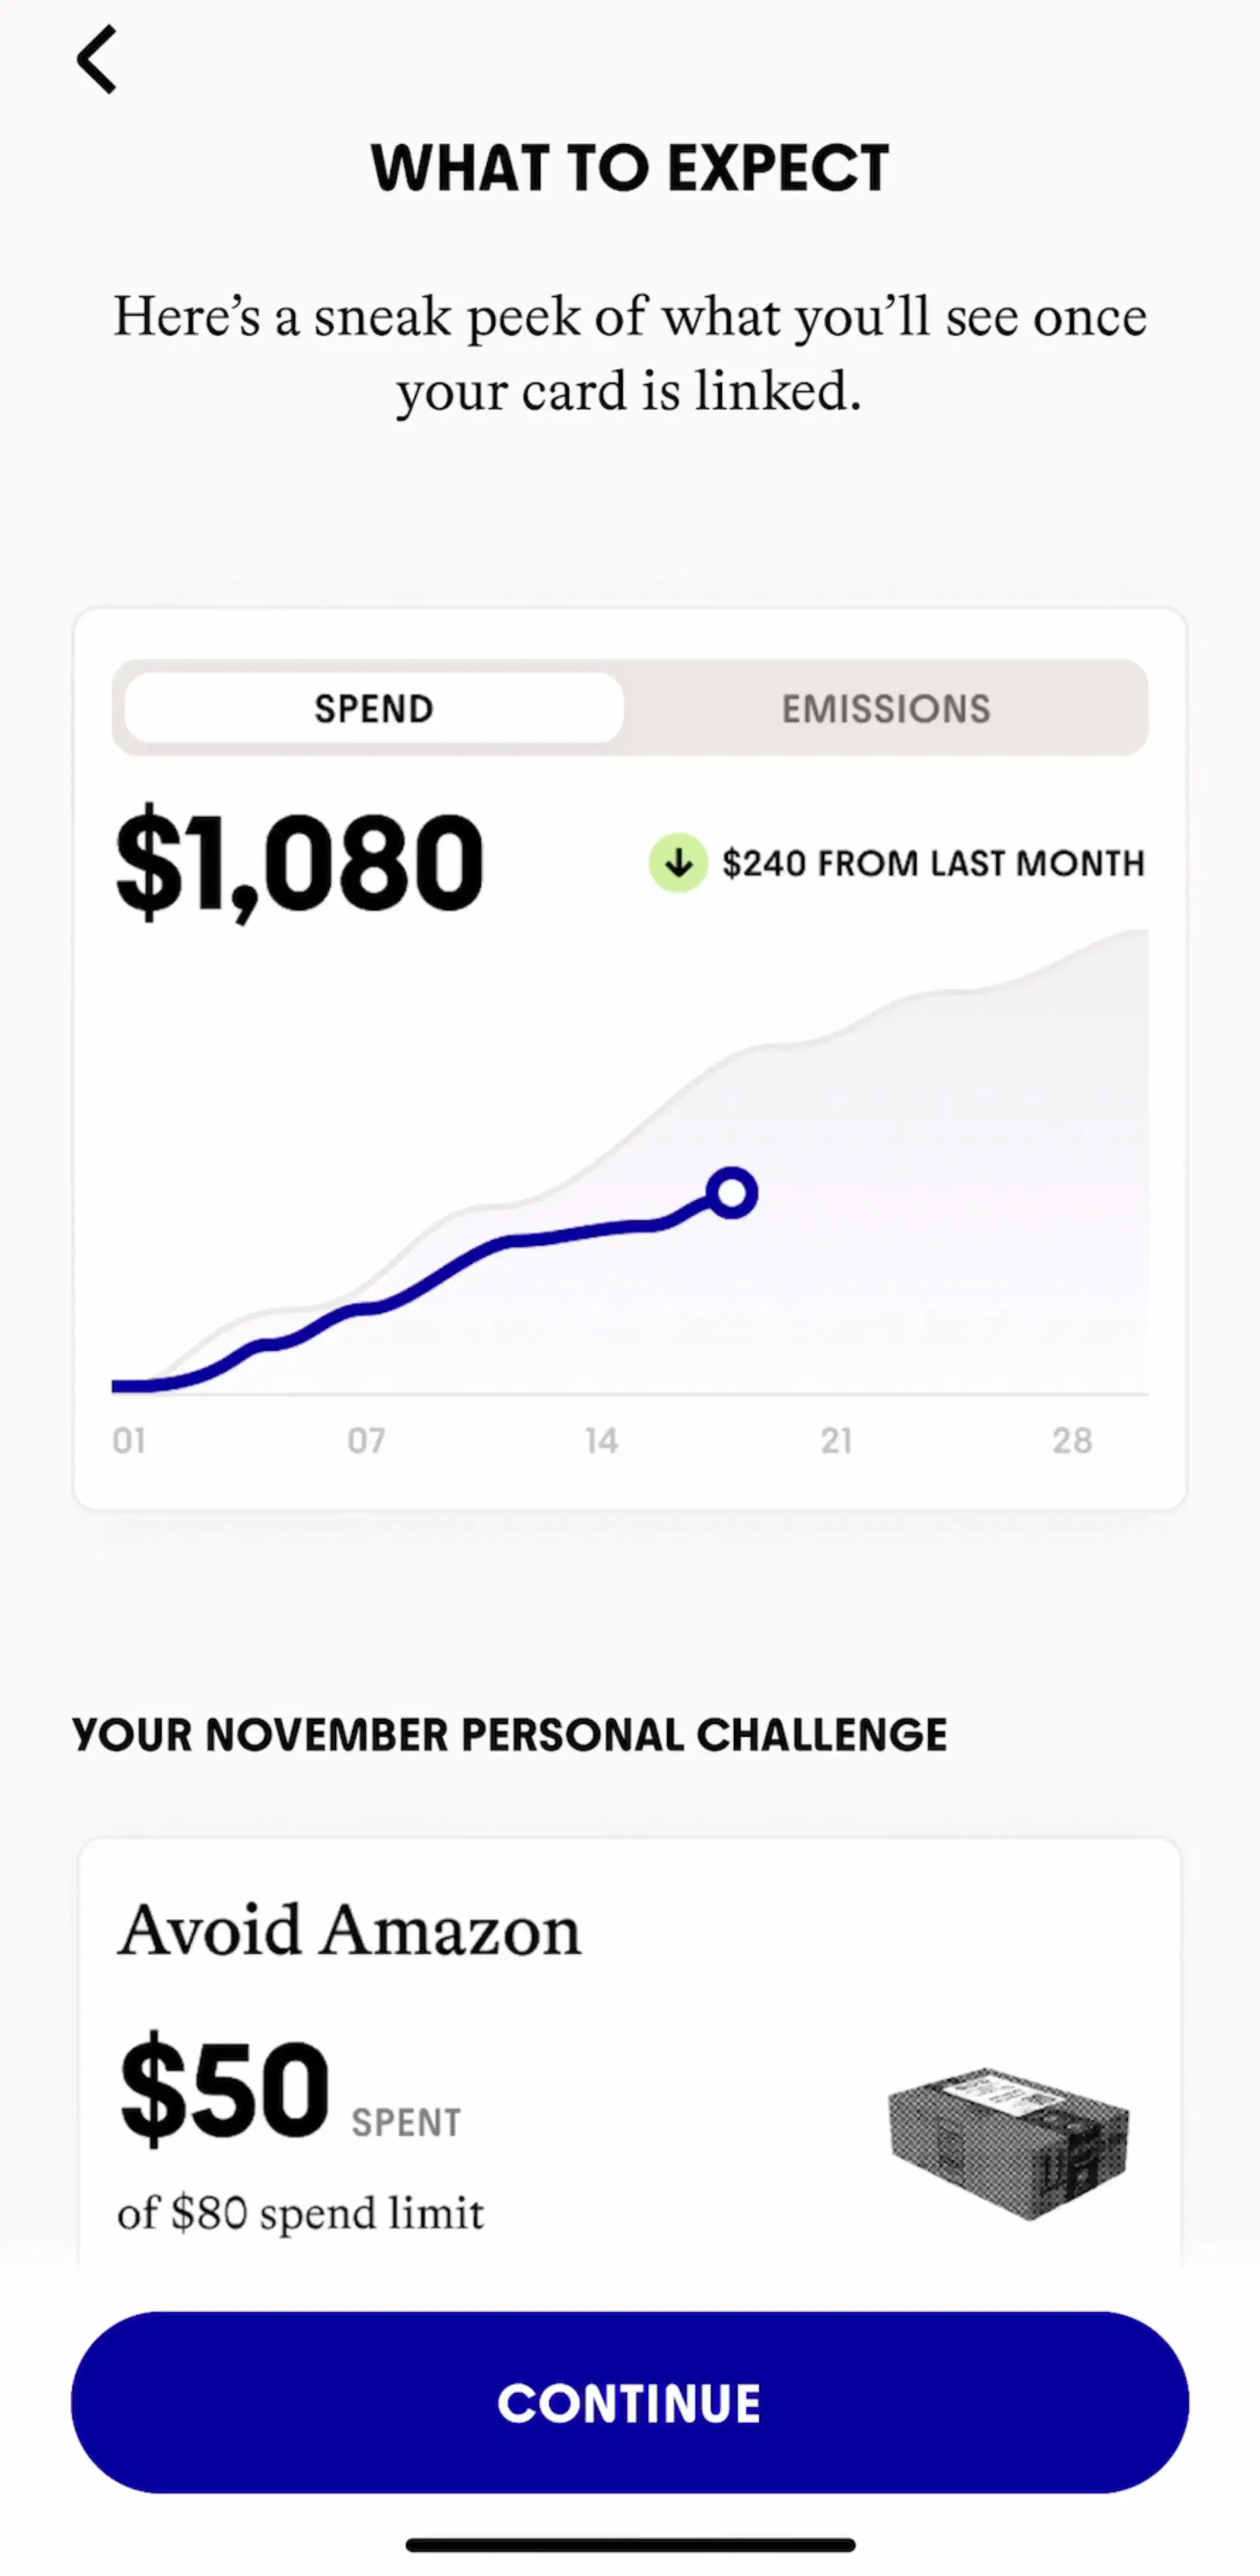1260x2576 pixels.
Task: Click the $80 spend limit text
Action: pyautogui.click(x=300, y=2212)
